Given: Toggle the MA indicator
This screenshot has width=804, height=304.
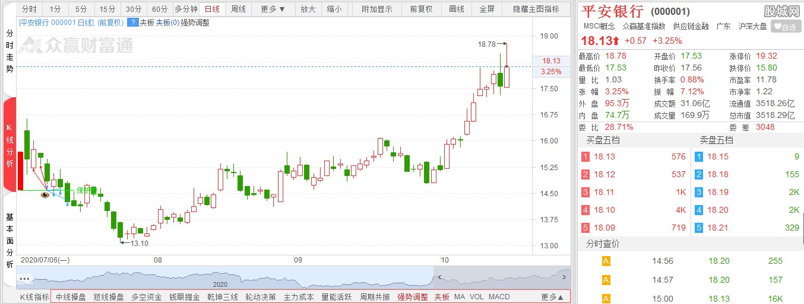Looking at the screenshot, I should pos(460,297).
